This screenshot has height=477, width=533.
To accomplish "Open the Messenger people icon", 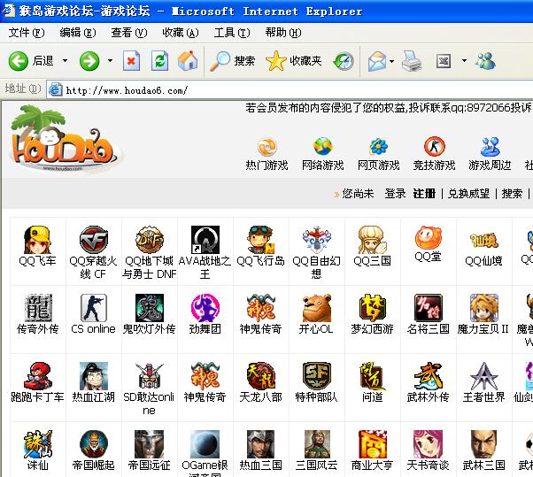I will click(485, 61).
